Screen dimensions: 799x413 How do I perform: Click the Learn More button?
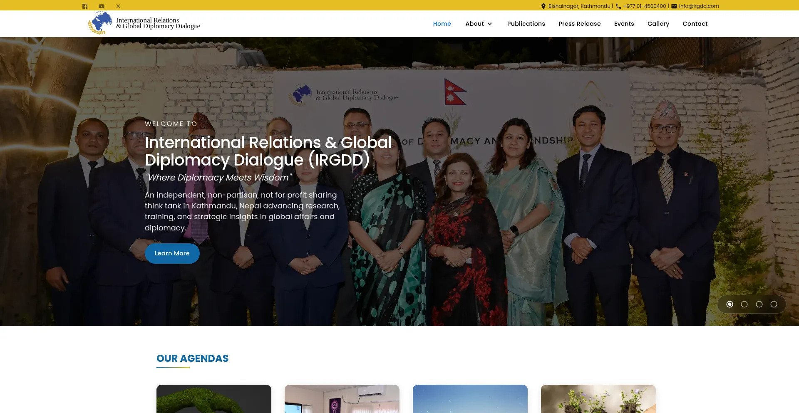click(172, 253)
